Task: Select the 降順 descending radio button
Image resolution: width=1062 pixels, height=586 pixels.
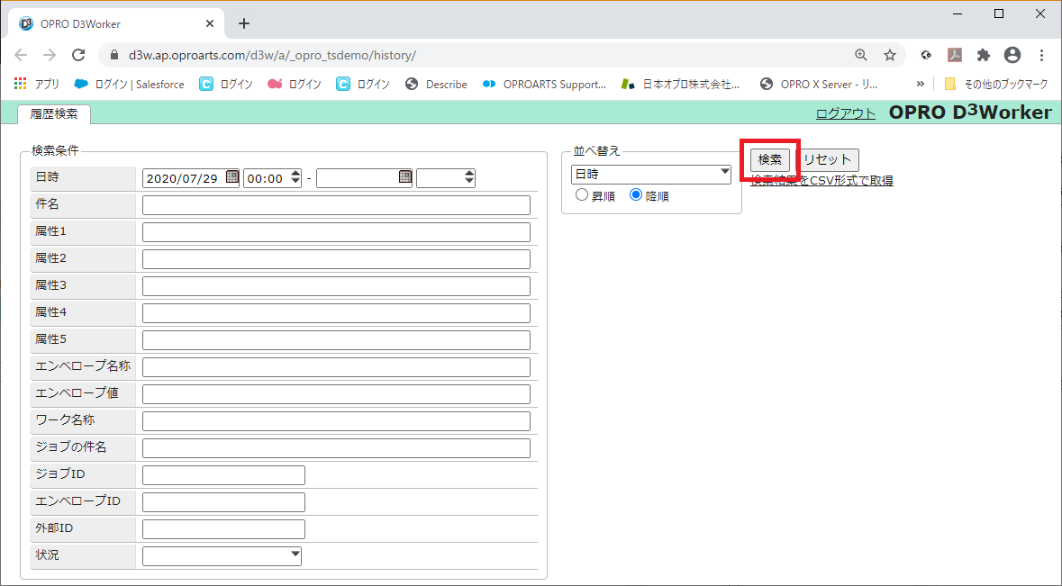Action: coord(636,195)
